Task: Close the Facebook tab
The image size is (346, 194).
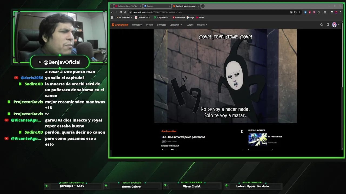Action: [169, 6]
